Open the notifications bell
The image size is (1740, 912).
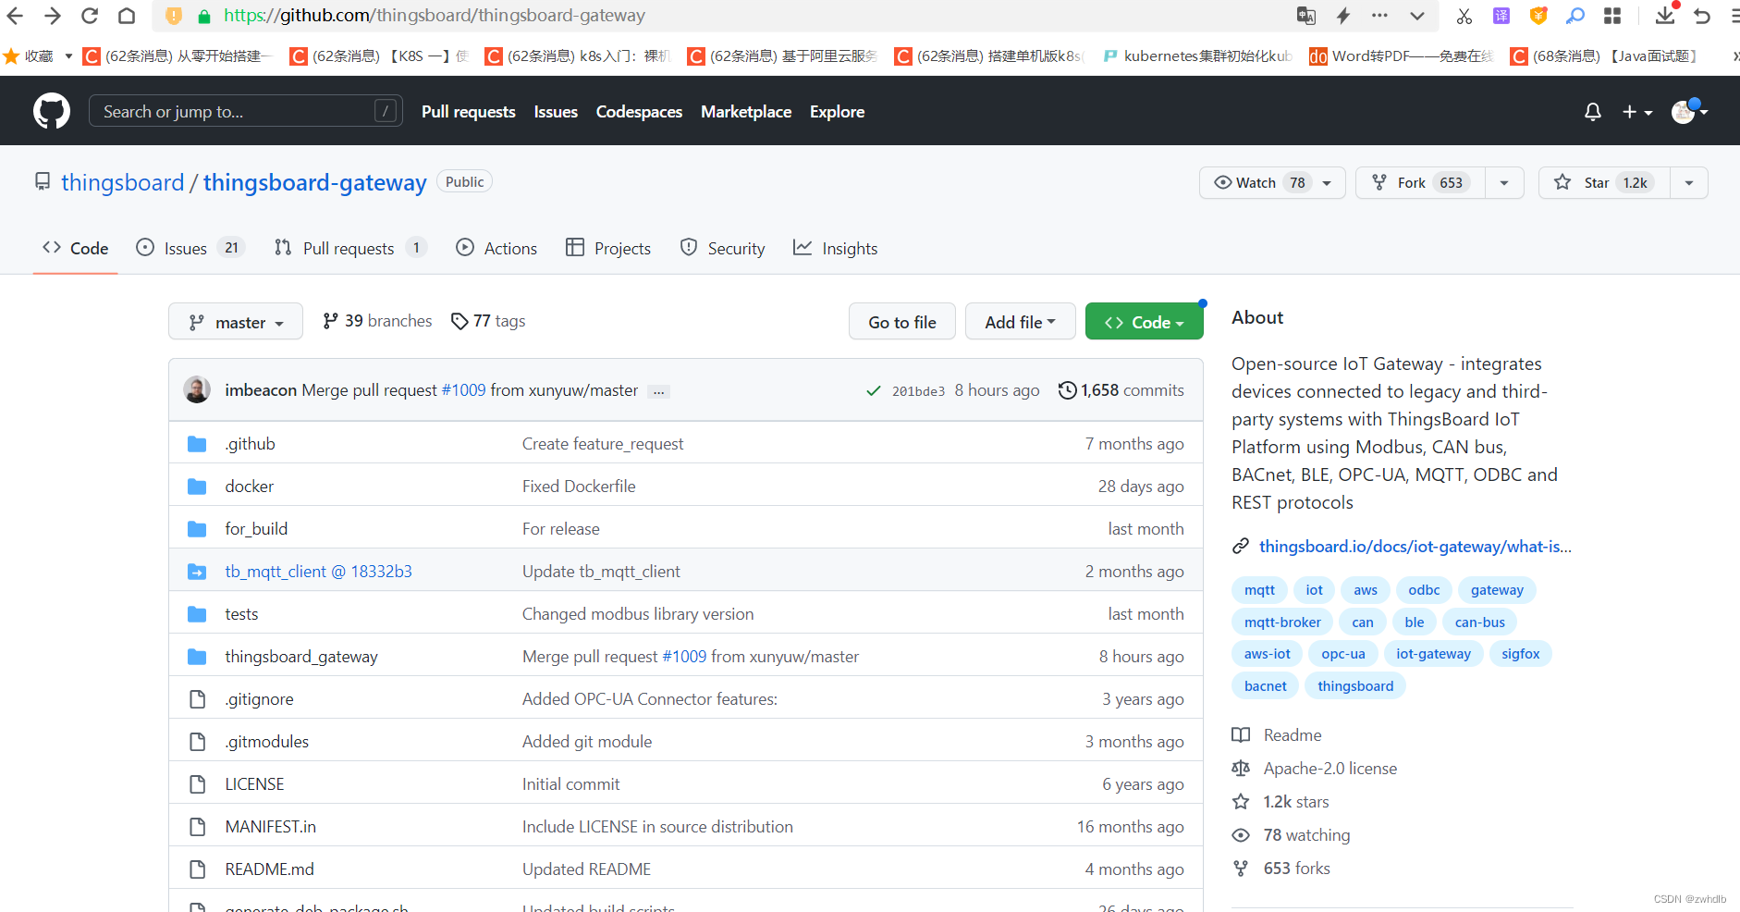[x=1592, y=112]
